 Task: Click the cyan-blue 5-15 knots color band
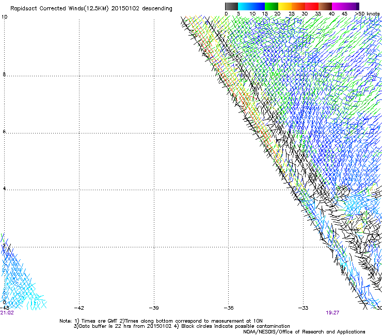(251, 6)
